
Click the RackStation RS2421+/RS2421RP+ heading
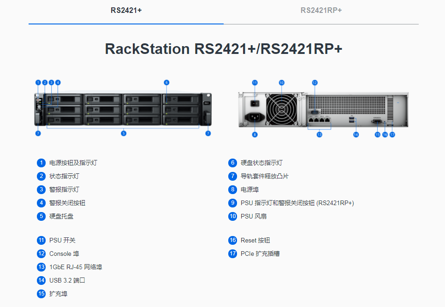click(x=224, y=49)
